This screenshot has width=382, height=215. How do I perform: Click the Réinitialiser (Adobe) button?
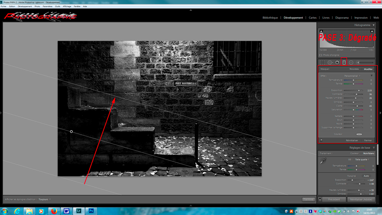click(x=361, y=199)
